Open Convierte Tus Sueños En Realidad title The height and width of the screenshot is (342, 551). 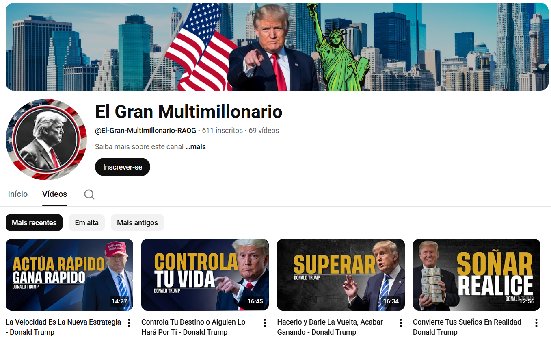pos(469,327)
